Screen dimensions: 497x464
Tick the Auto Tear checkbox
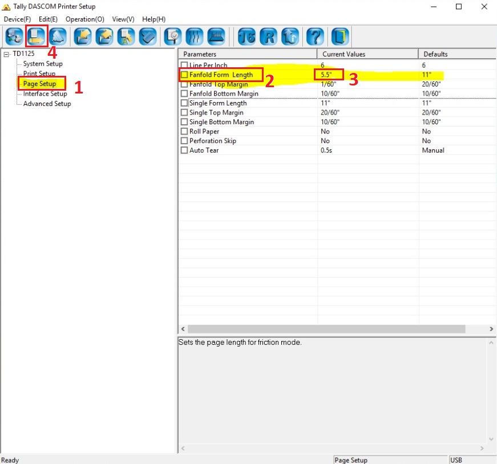(x=184, y=150)
